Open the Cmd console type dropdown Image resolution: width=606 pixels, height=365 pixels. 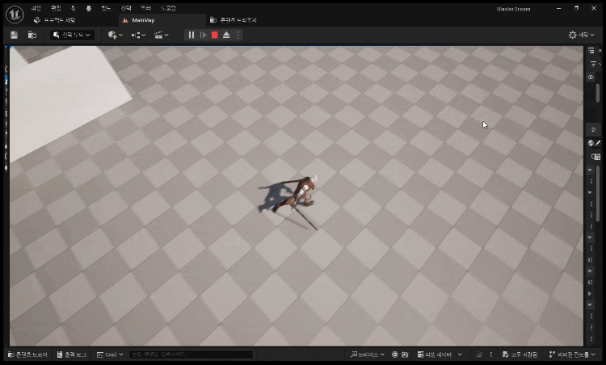coord(110,355)
